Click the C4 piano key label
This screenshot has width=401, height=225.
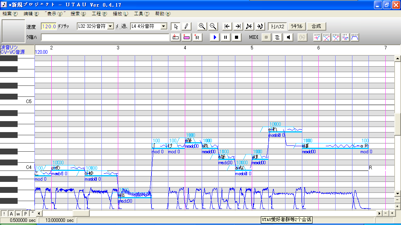click(29, 167)
